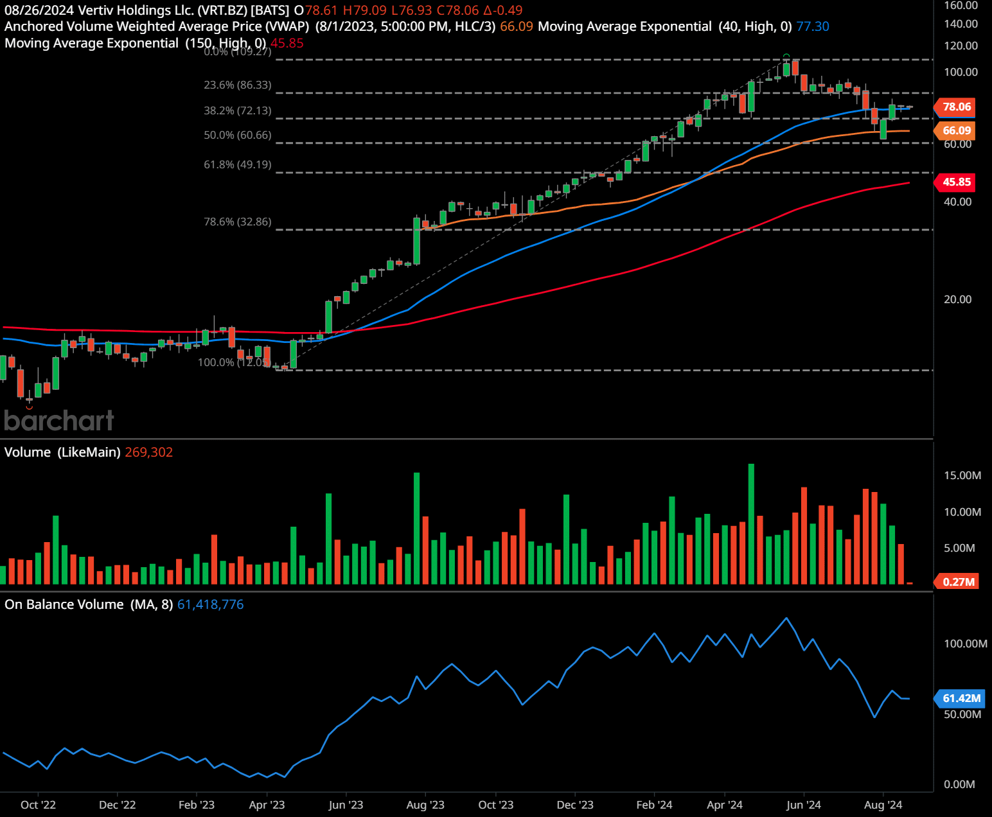Click the 61.8% (49.19) Fibonacci level label

238,164
